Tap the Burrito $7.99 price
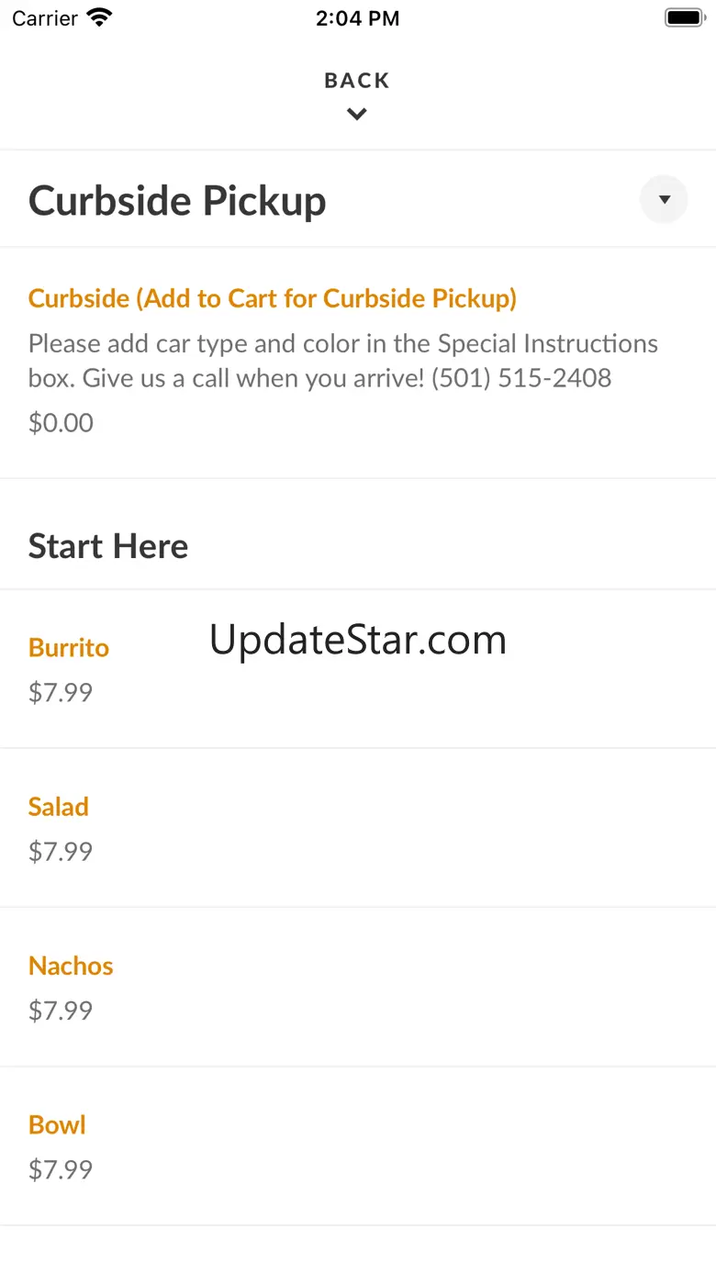Image resolution: width=716 pixels, height=1273 pixels. tap(61, 692)
